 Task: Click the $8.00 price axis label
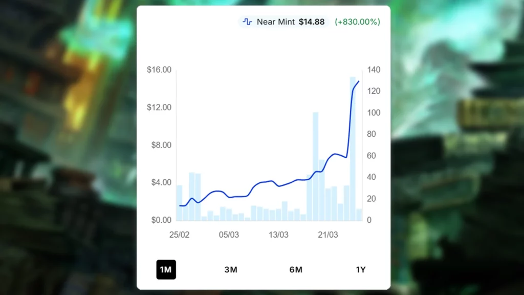pos(160,145)
